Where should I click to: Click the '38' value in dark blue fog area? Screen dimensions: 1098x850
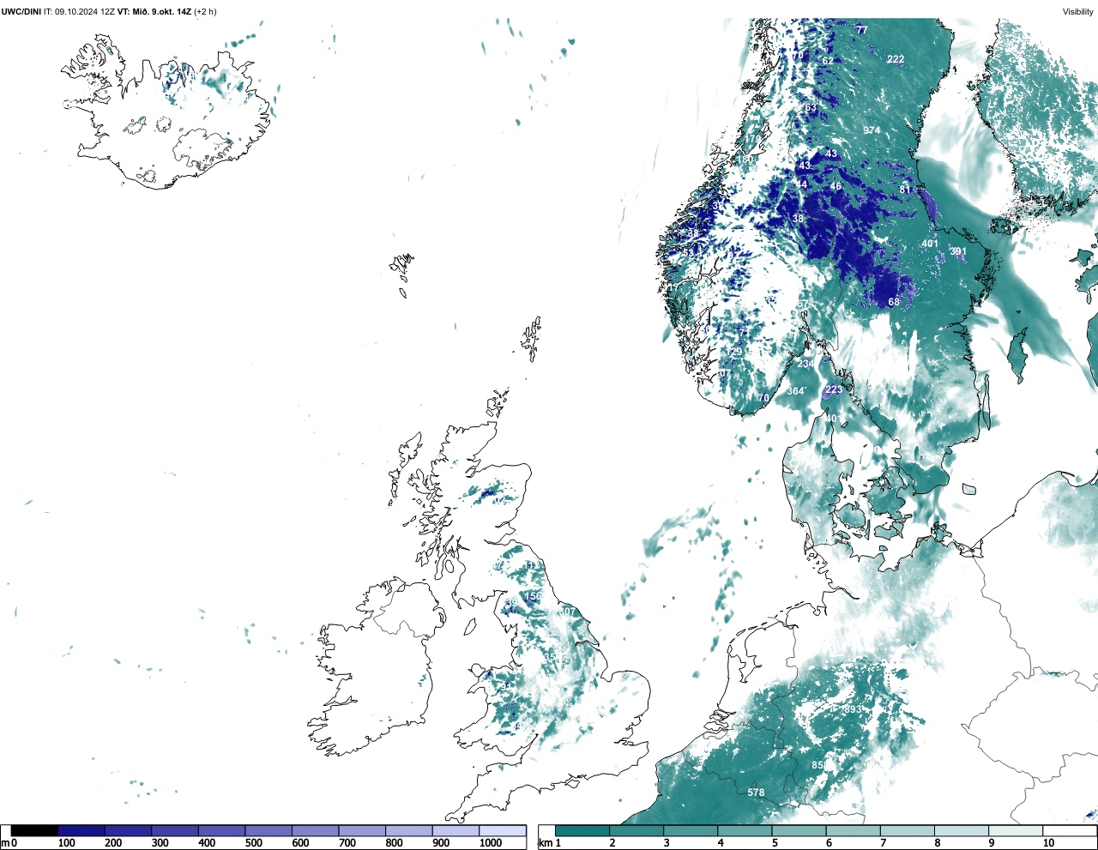tap(799, 219)
